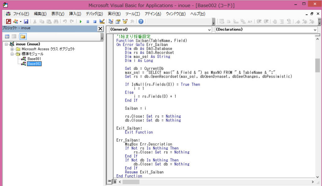Open the Project Explorer icon
This screenshot has width=322, height=186.
(111, 21)
